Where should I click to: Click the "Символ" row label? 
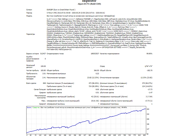click(x=29, y=10)
